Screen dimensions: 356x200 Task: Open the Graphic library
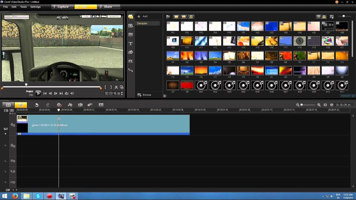(x=130, y=52)
